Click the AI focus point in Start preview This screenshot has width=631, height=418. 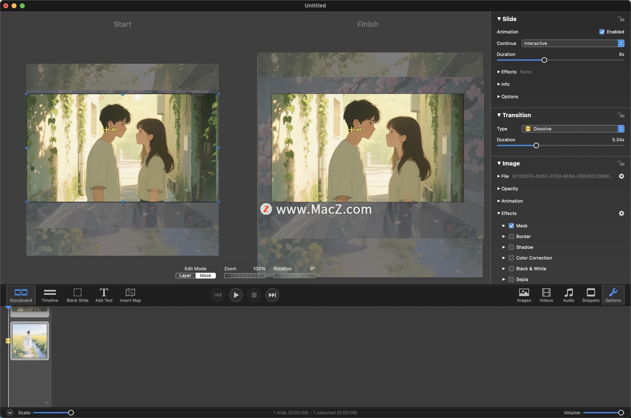point(106,129)
